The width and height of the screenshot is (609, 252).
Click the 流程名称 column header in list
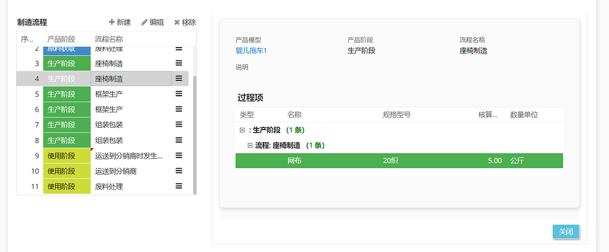click(x=109, y=39)
